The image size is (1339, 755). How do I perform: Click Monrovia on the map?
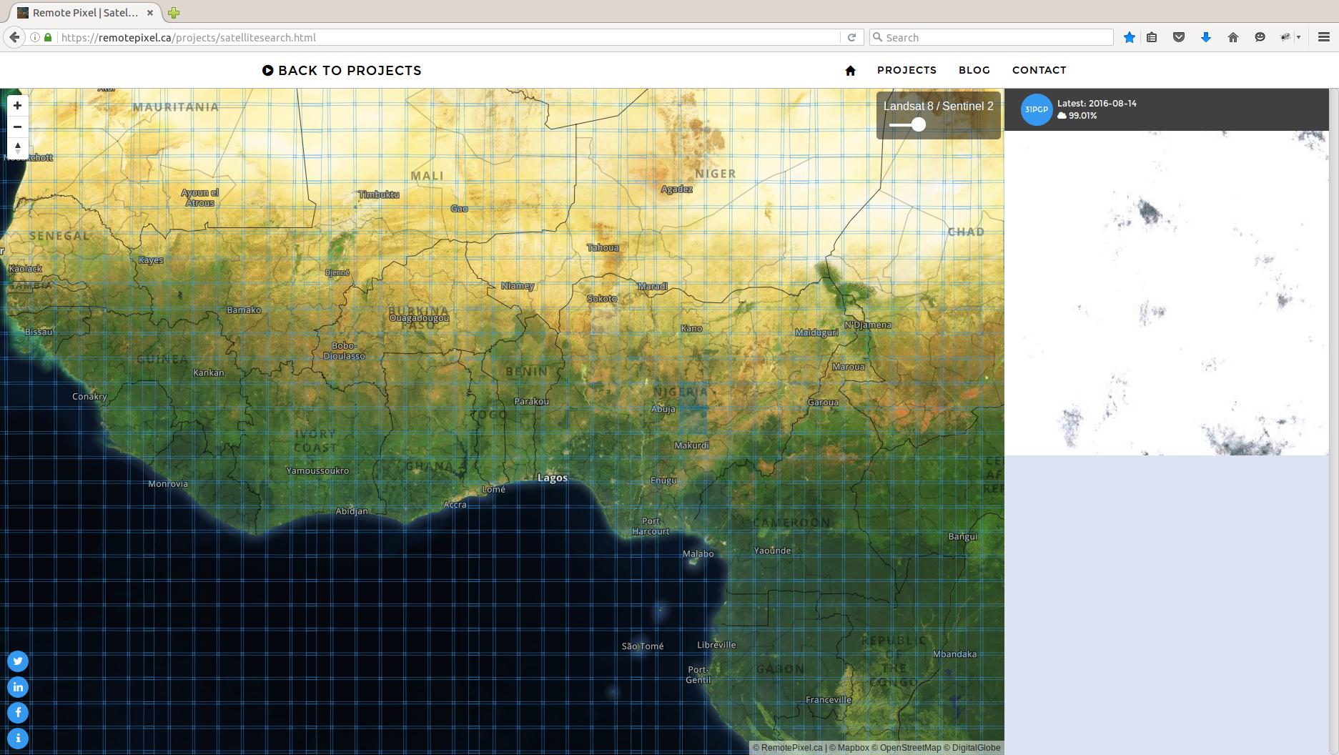click(x=168, y=483)
